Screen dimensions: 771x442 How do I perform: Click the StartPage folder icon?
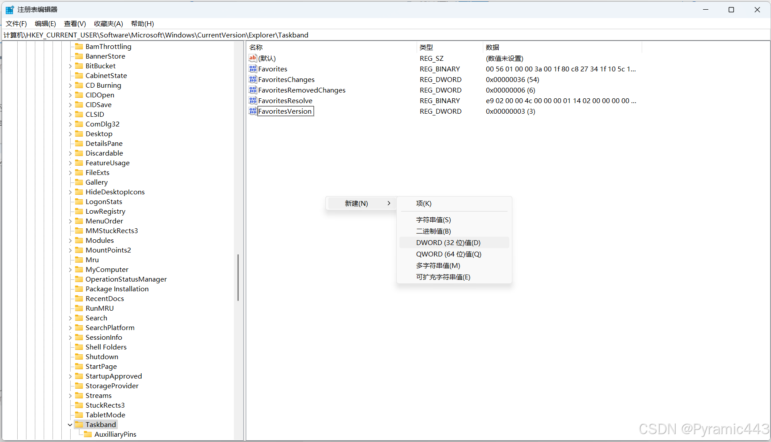pyautogui.click(x=79, y=366)
